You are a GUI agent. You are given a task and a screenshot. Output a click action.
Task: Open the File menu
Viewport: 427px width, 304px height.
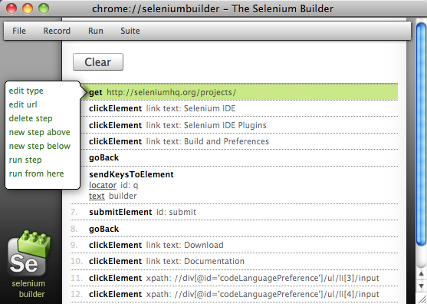click(19, 31)
